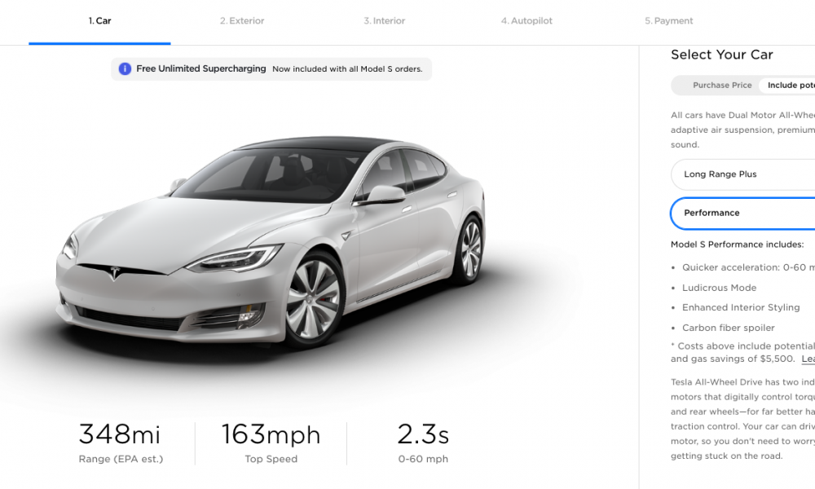
Task: Open the 4. Autopilot tab
Action: click(526, 21)
